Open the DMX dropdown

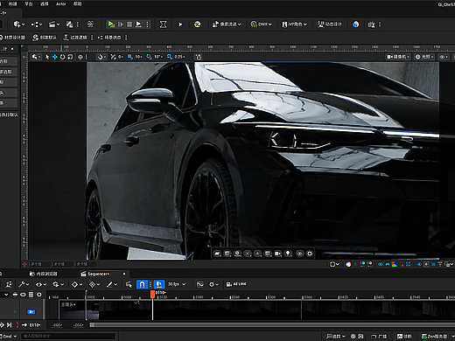(261, 24)
